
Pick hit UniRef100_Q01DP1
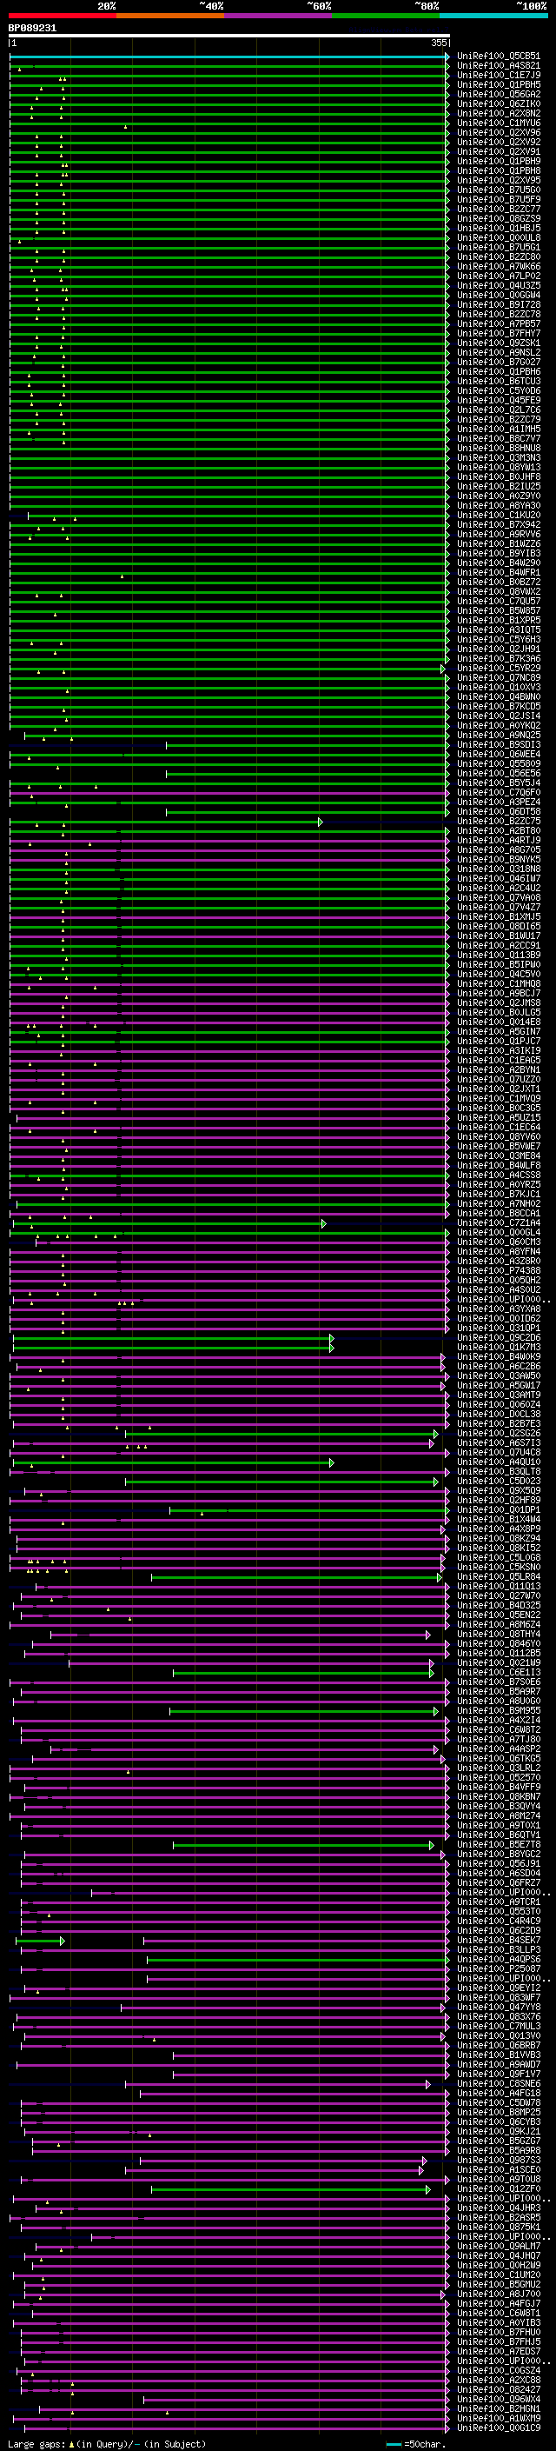point(498,1510)
